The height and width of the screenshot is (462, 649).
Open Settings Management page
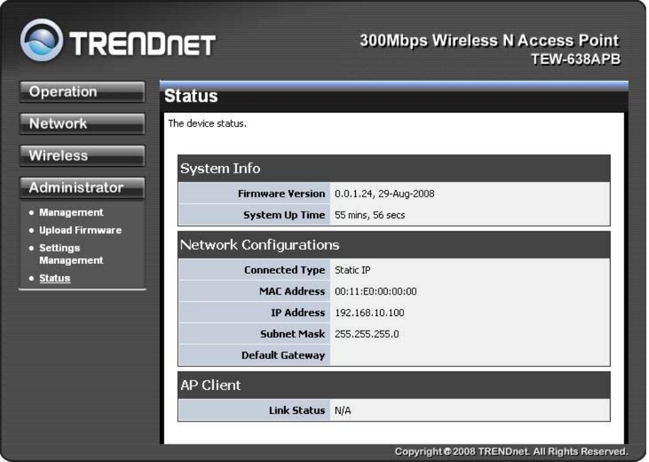point(71,254)
